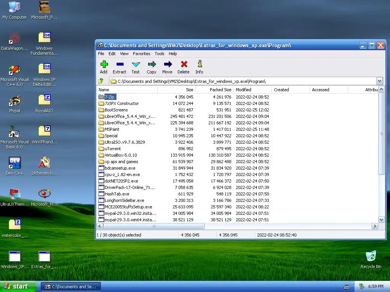Sort by the Packed Size column header

[x=215, y=90]
